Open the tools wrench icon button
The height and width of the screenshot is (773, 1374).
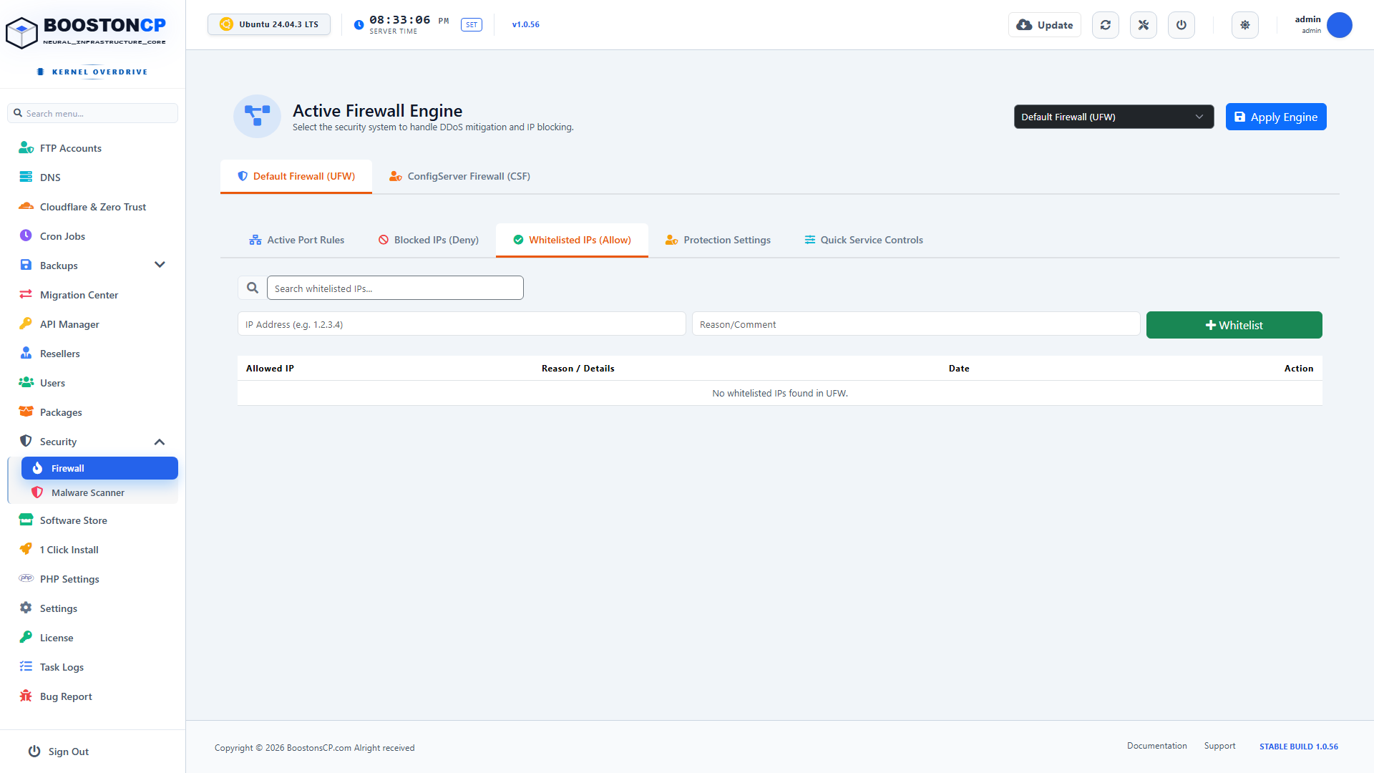pyautogui.click(x=1144, y=25)
